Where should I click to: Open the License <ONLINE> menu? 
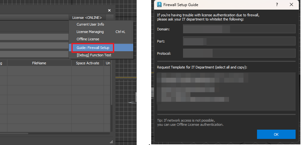pos(87,18)
